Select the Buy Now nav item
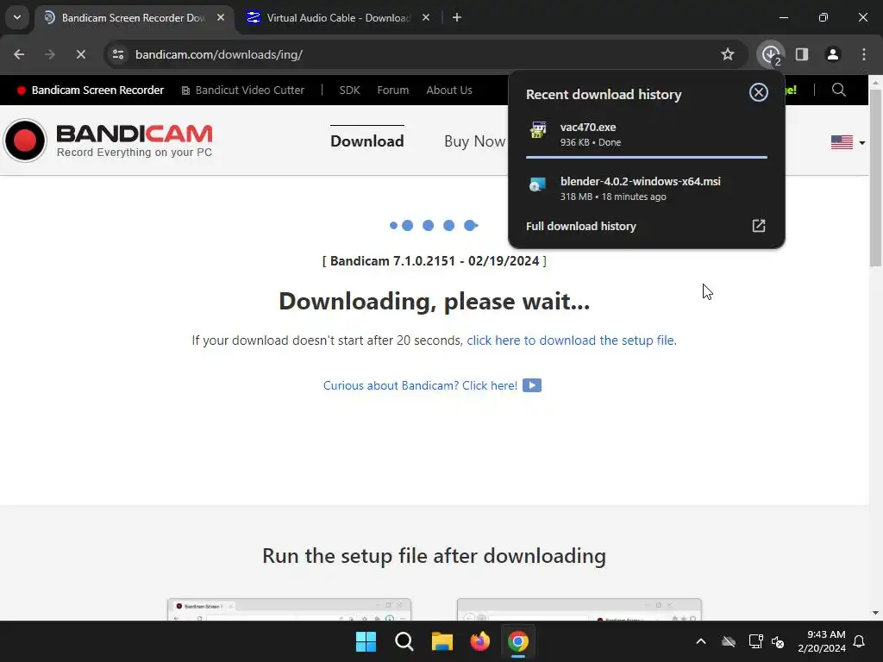The image size is (883, 662). click(x=475, y=141)
